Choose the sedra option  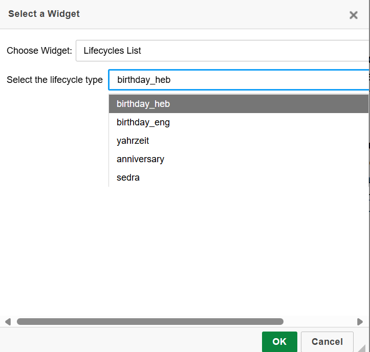coord(128,178)
